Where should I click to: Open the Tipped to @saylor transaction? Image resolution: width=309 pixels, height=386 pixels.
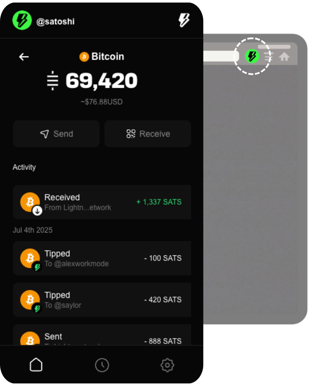click(102, 300)
